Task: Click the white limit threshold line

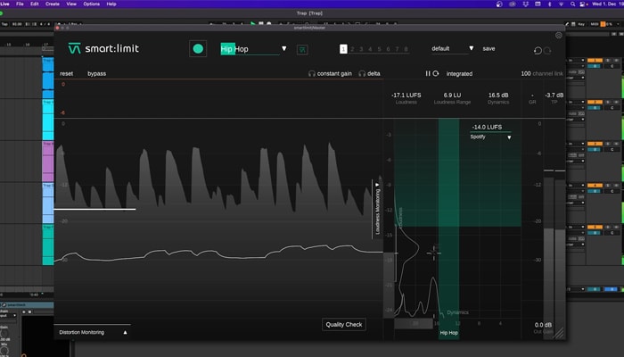Action: point(94,209)
